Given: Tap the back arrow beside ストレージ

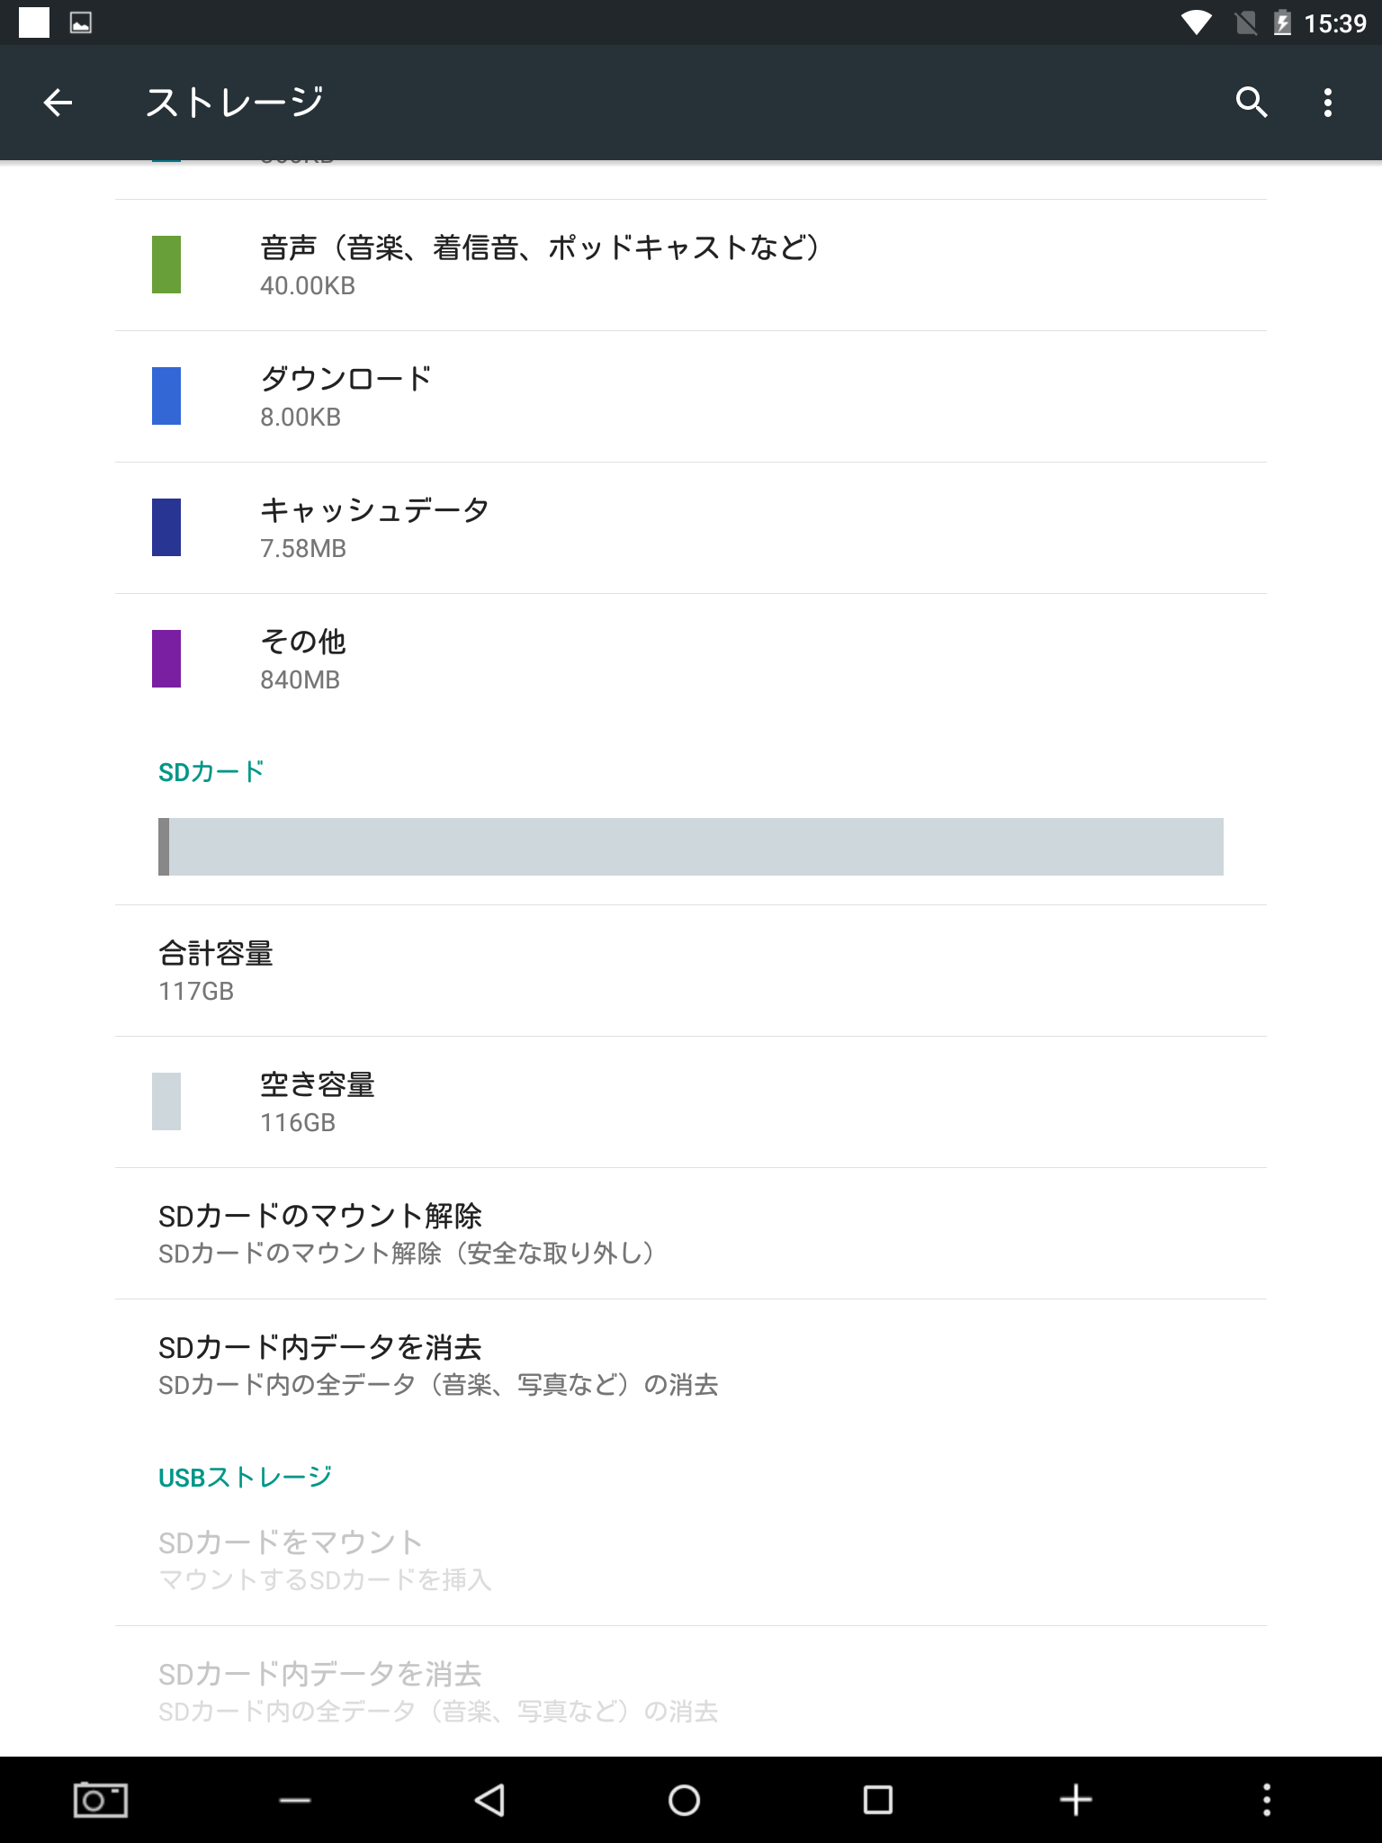Looking at the screenshot, I should [x=58, y=103].
